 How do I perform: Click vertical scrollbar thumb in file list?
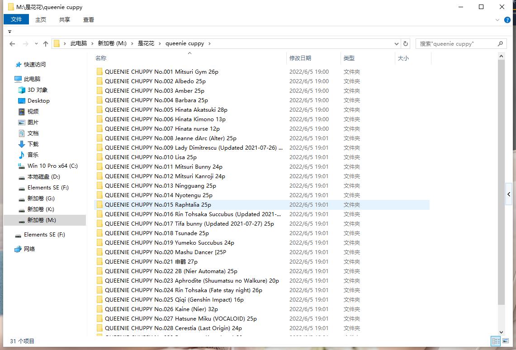(x=501, y=183)
